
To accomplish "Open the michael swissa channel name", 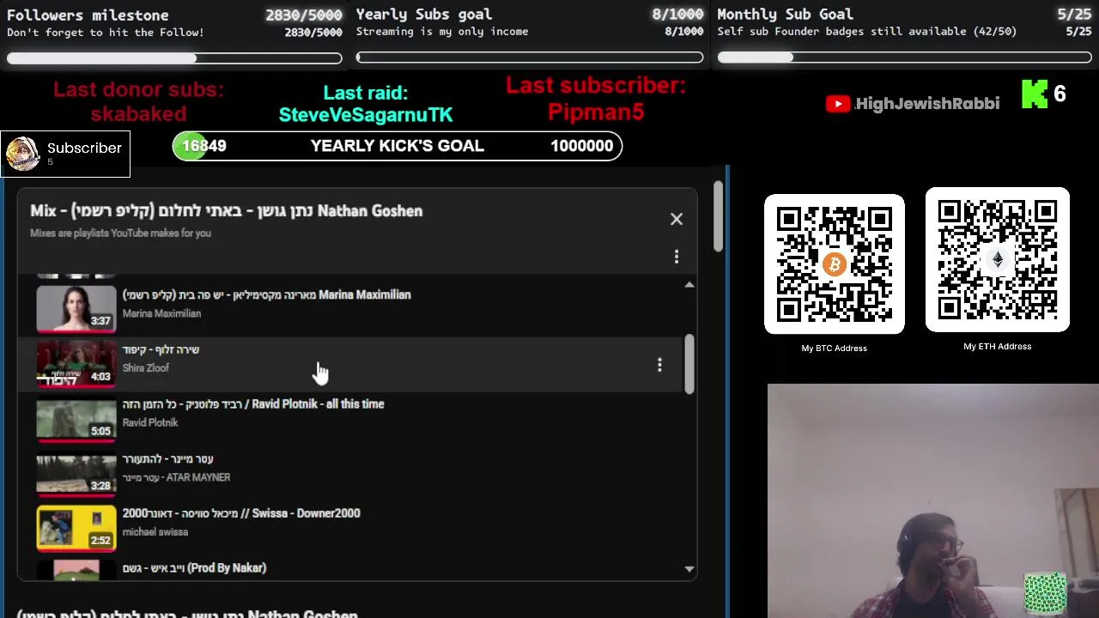I will tap(155, 532).
